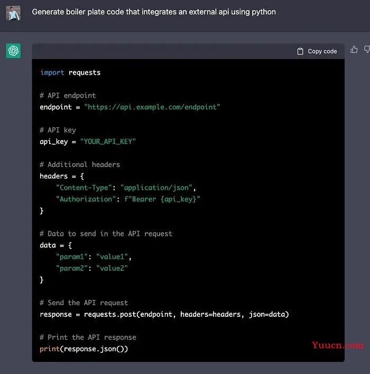Click the '# Print the API response' comment
Image resolution: width=370 pixels, height=374 pixels.
click(x=88, y=337)
